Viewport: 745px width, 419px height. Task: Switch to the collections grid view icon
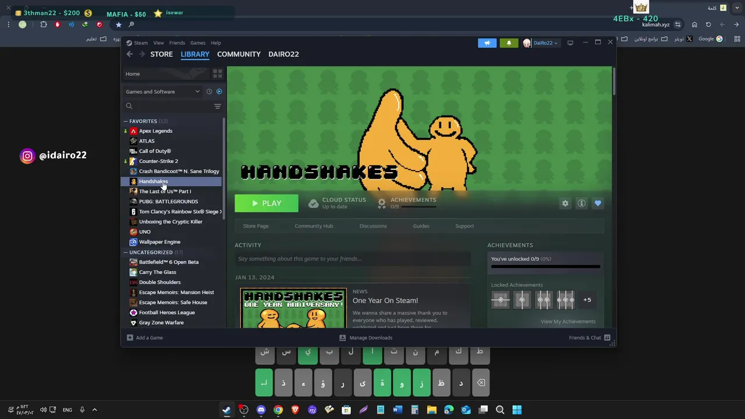pyautogui.click(x=217, y=74)
